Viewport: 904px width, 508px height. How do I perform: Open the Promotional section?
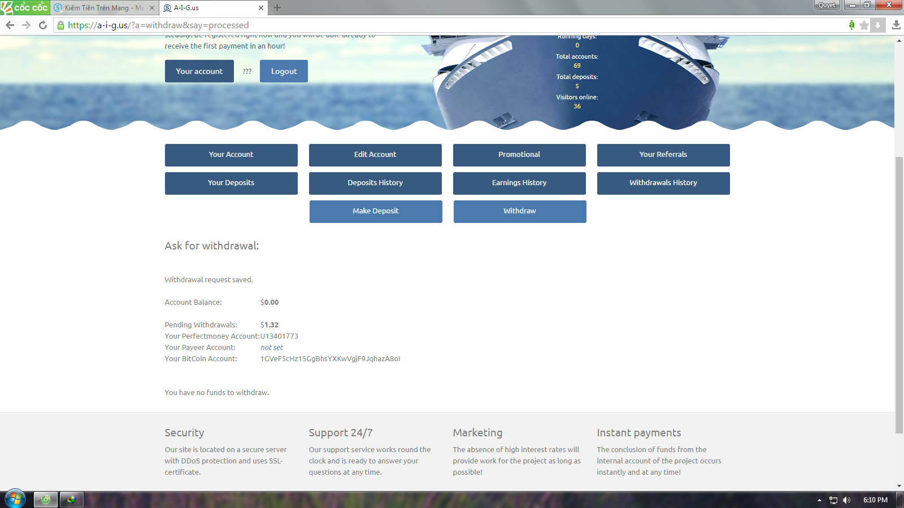(519, 155)
